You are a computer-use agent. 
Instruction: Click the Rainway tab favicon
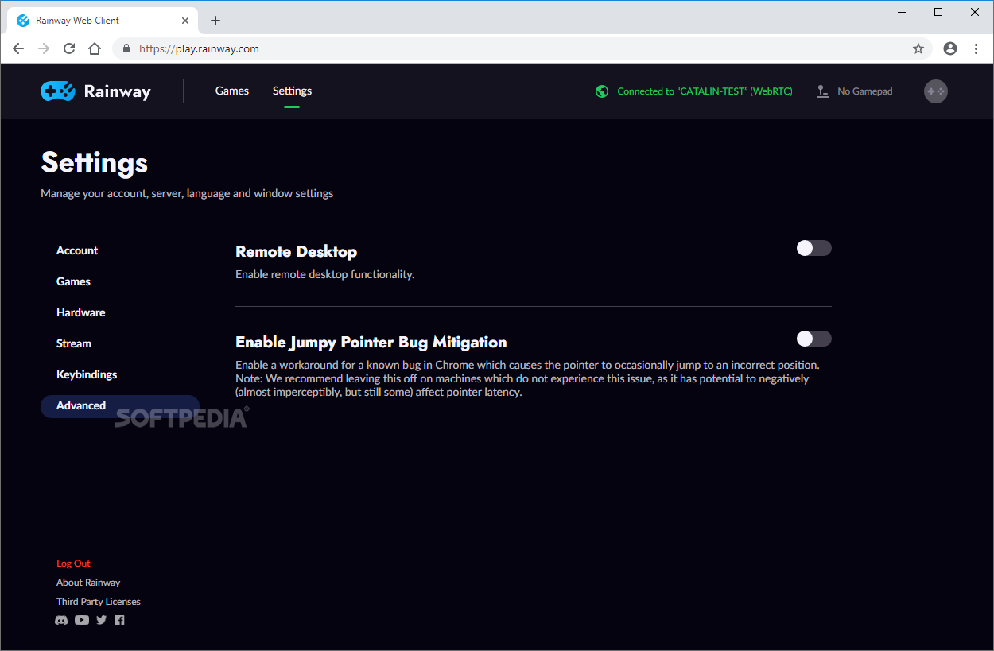pos(23,21)
